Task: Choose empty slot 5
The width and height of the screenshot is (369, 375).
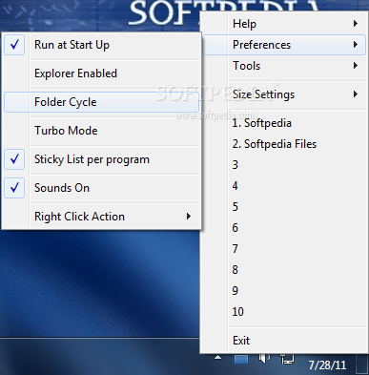Action: tap(284, 207)
